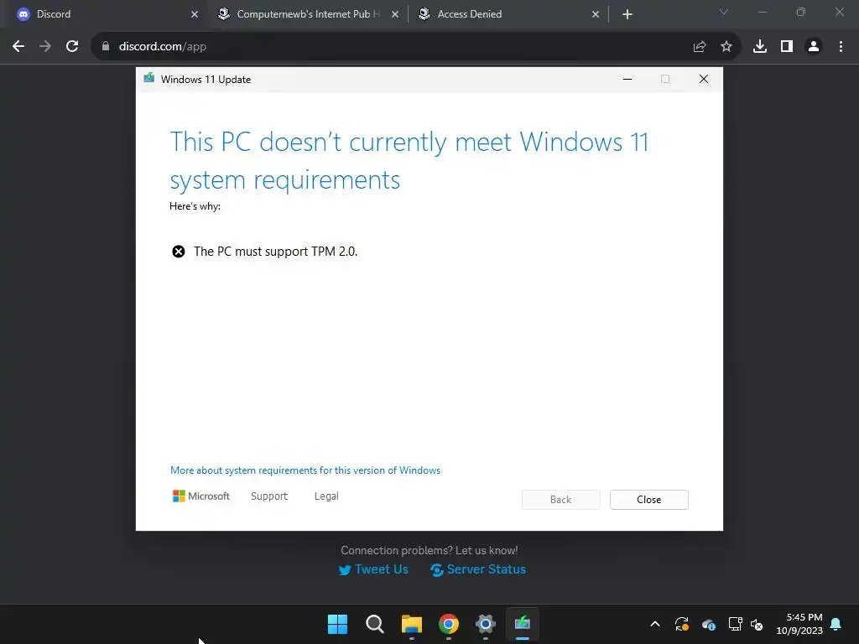Switch to Access Denied tab
This screenshot has width=859, height=644.
point(509,14)
